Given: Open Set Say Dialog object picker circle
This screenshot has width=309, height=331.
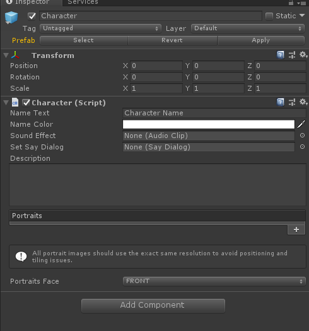Looking at the screenshot, I should [x=302, y=147].
